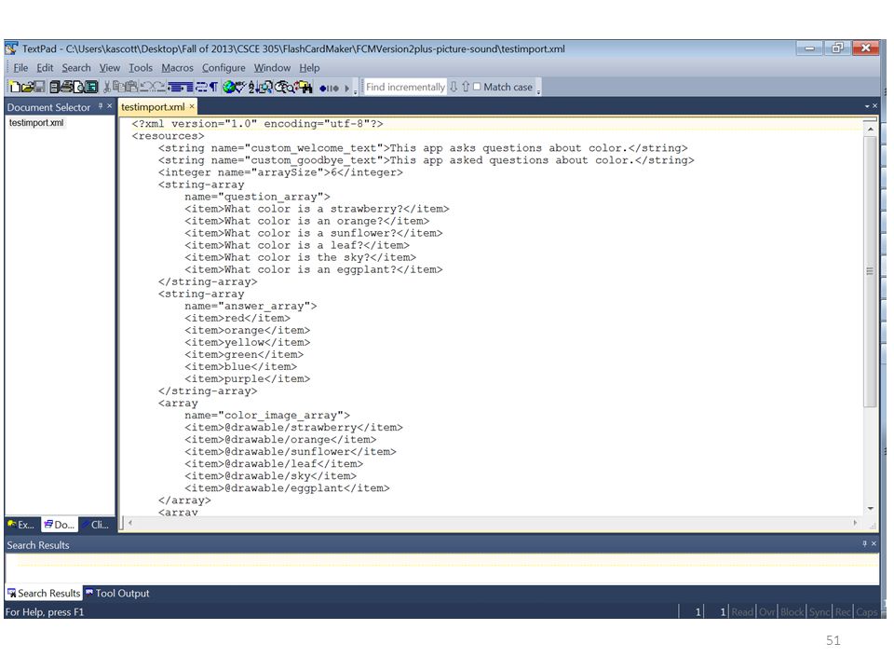Click the Read status bar indicator
Image resolution: width=894 pixels, height=671 pixels.
(x=742, y=612)
